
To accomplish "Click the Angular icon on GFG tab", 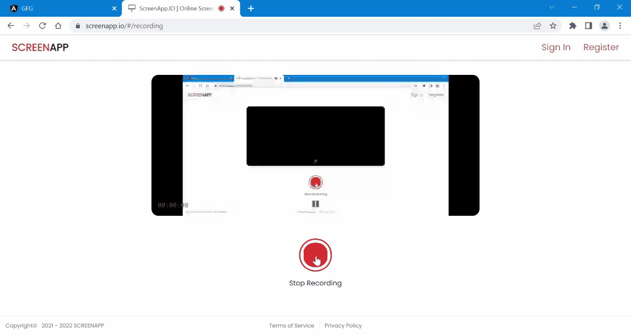I will click(x=14, y=8).
